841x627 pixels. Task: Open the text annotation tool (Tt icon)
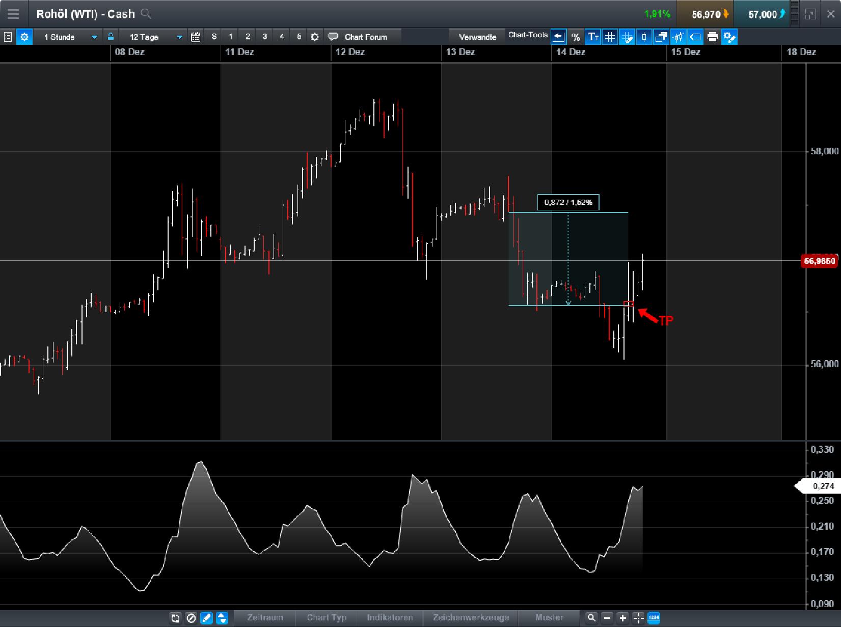pos(593,37)
